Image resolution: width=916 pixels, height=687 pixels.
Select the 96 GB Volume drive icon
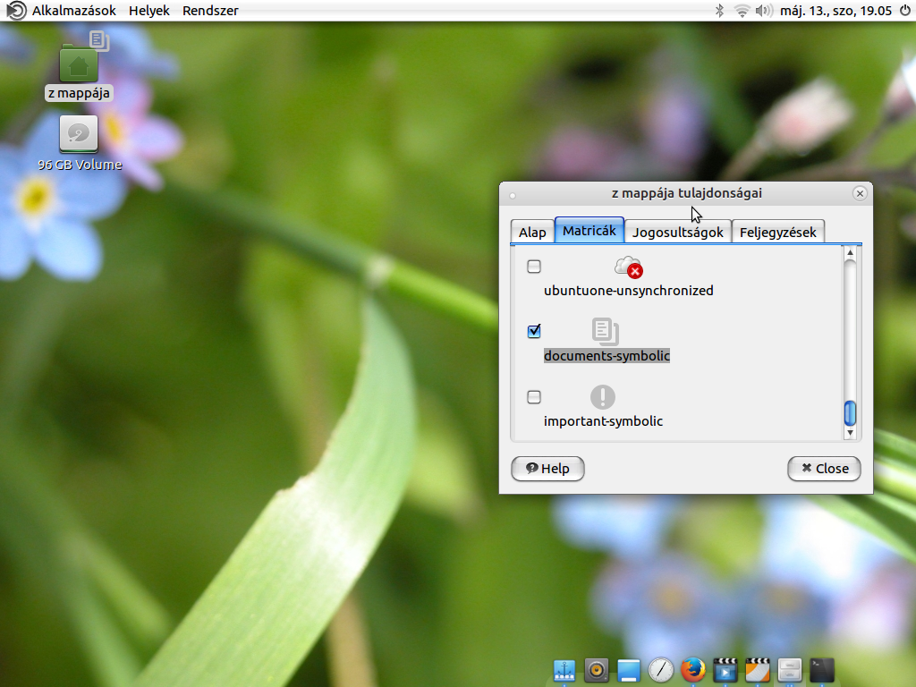click(x=79, y=134)
